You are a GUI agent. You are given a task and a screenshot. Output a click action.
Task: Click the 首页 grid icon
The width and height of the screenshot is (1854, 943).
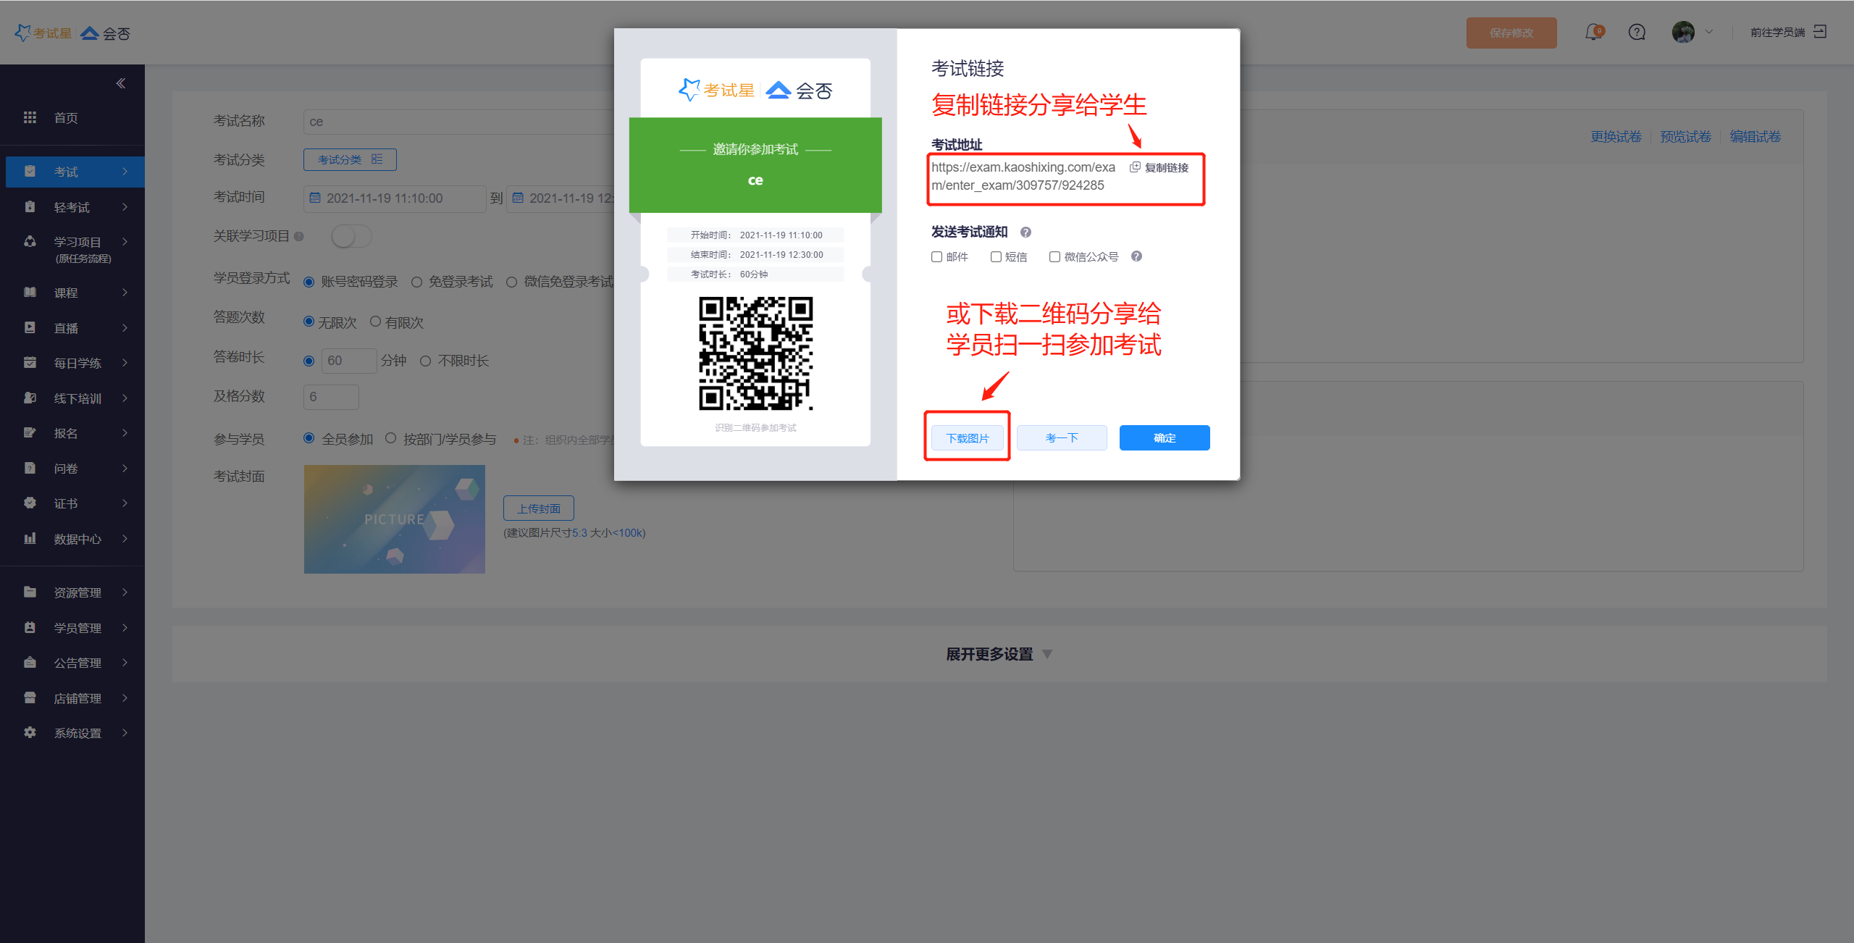click(x=30, y=117)
